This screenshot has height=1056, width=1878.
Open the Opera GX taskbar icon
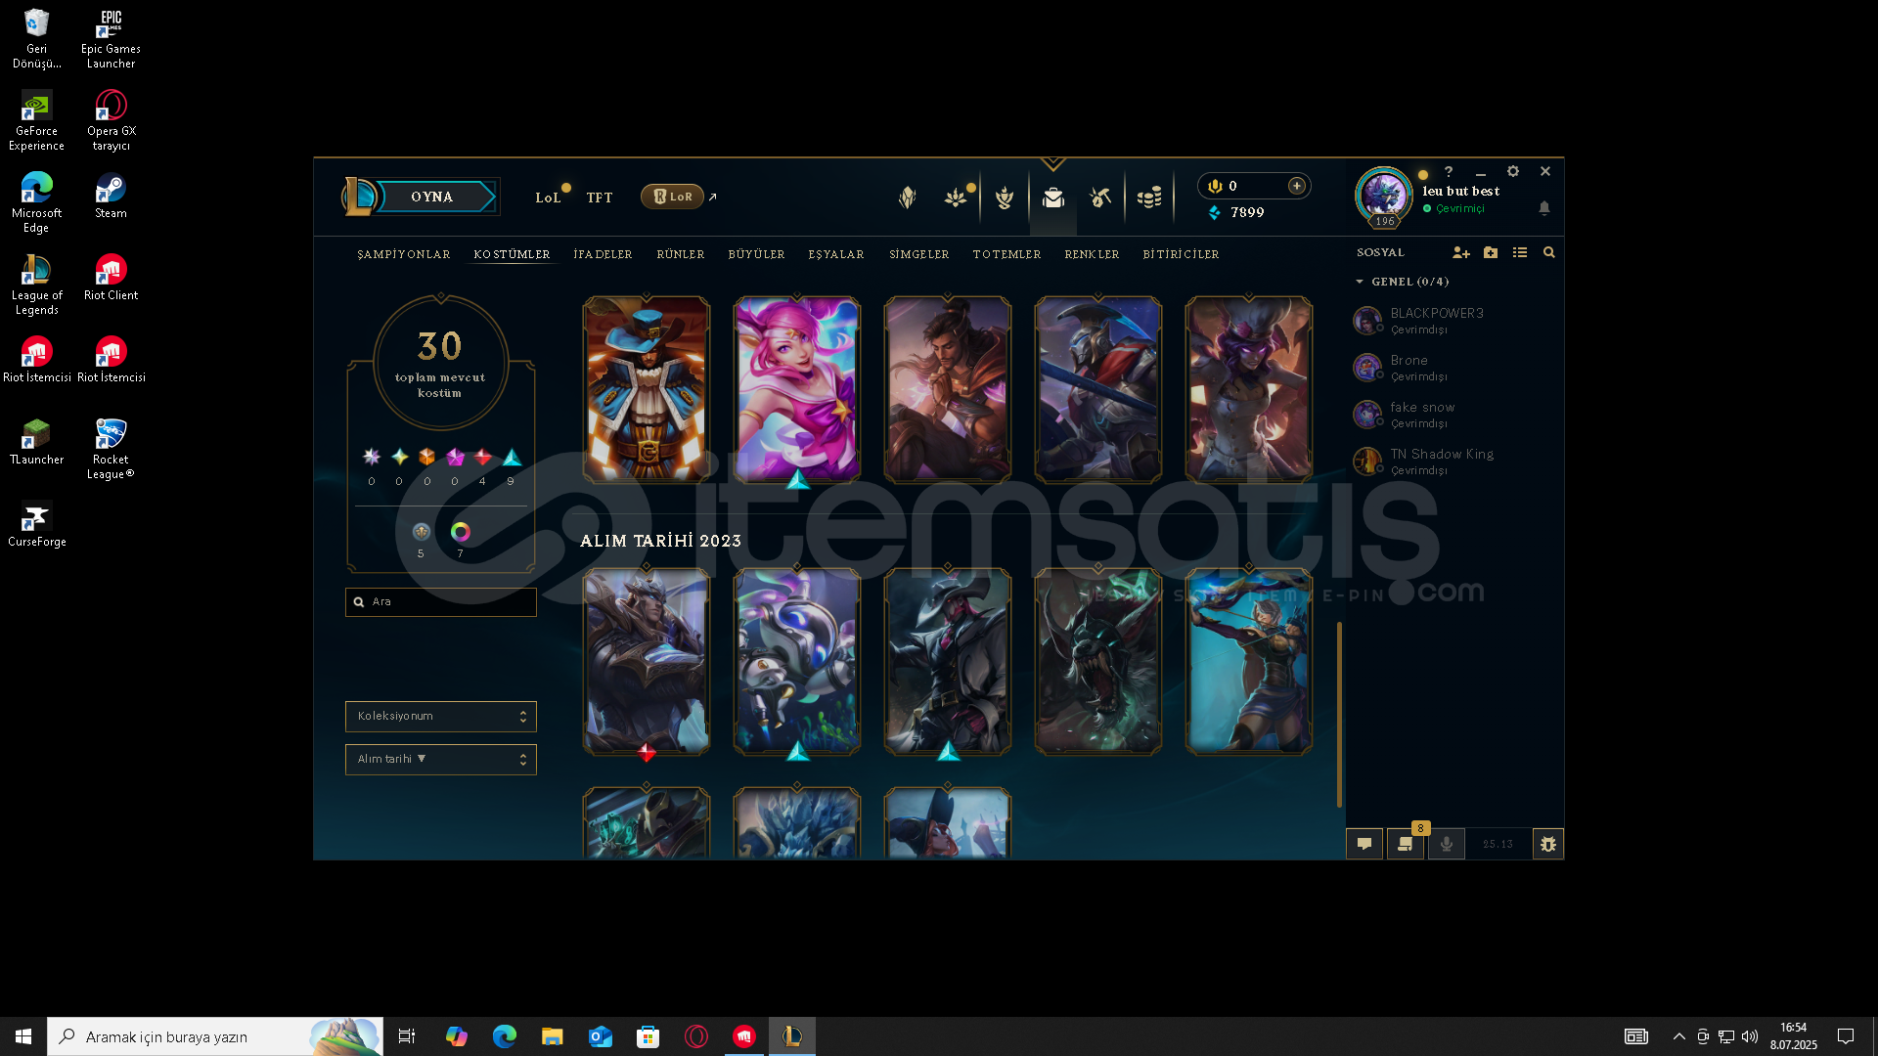pyautogui.click(x=696, y=1036)
